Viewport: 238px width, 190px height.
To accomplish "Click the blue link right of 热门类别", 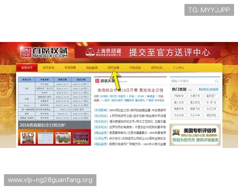I will point(209,89).
